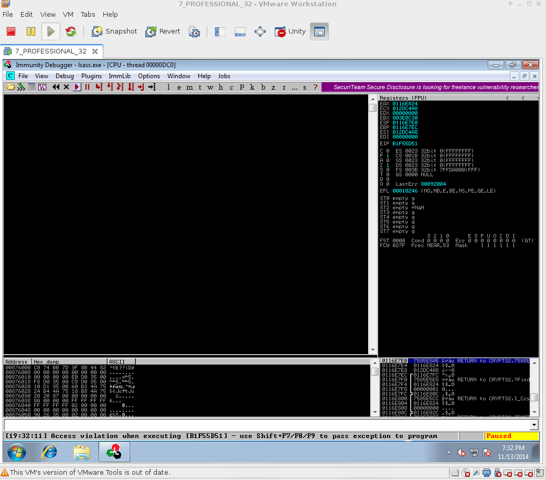
Task: Click the VMware red power off button
Action: 11,31
